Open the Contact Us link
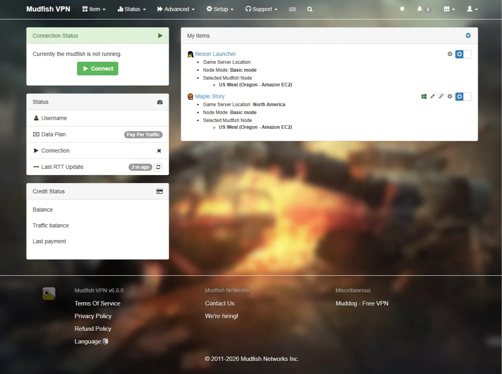Image resolution: width=502 pixels, height=374 pixels. (x=220, y=303)
